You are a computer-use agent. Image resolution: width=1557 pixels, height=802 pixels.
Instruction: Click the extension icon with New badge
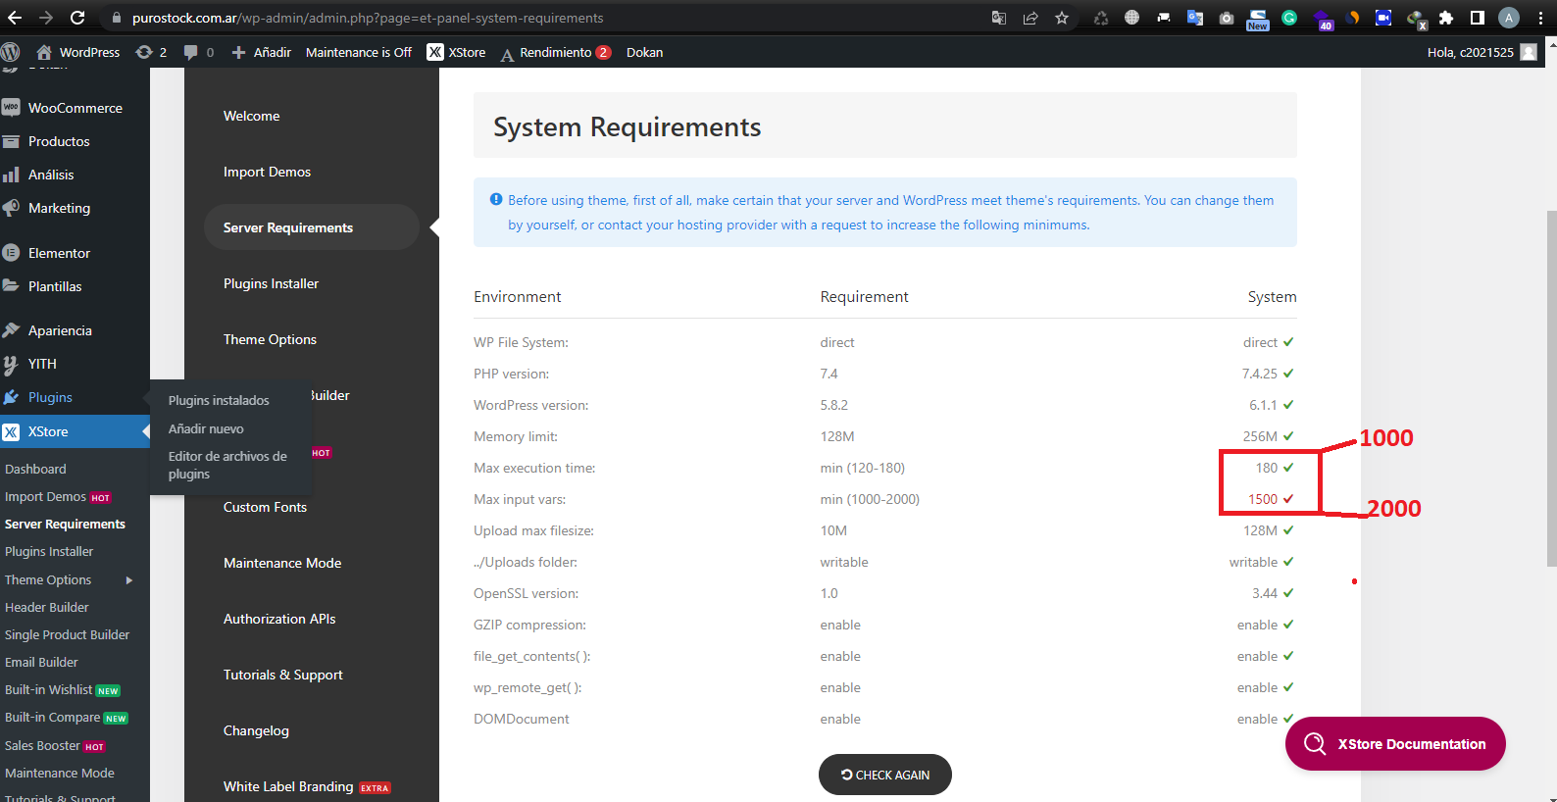pos(1258,19)
